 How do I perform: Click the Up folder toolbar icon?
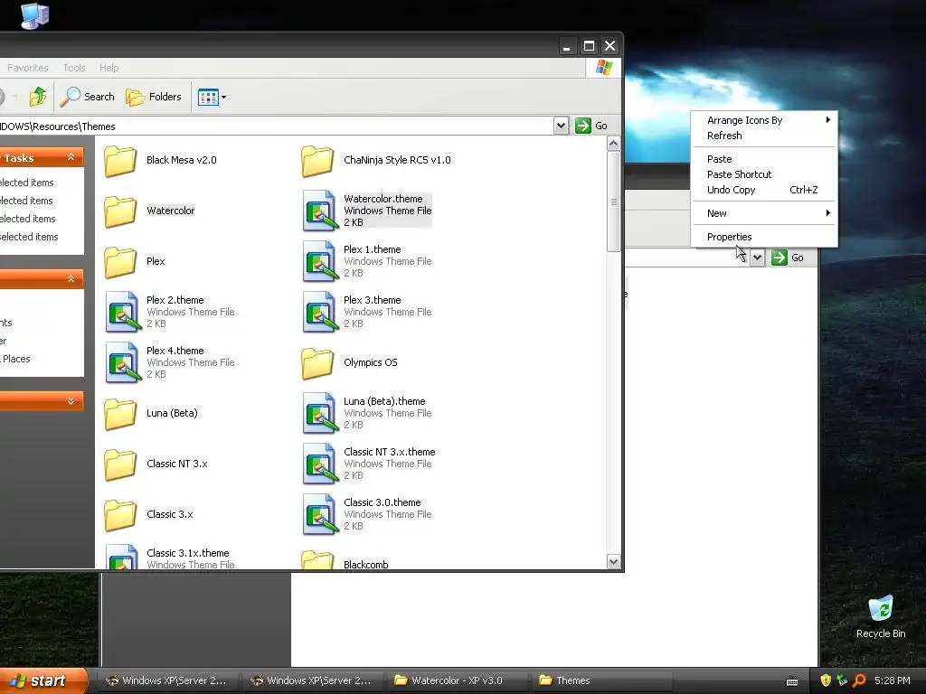(38, 96)
